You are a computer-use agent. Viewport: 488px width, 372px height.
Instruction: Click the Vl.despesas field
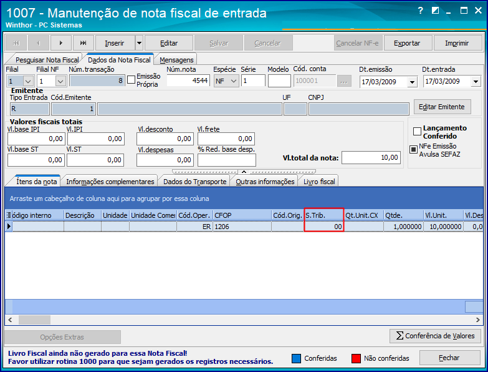tap(165, 160)
